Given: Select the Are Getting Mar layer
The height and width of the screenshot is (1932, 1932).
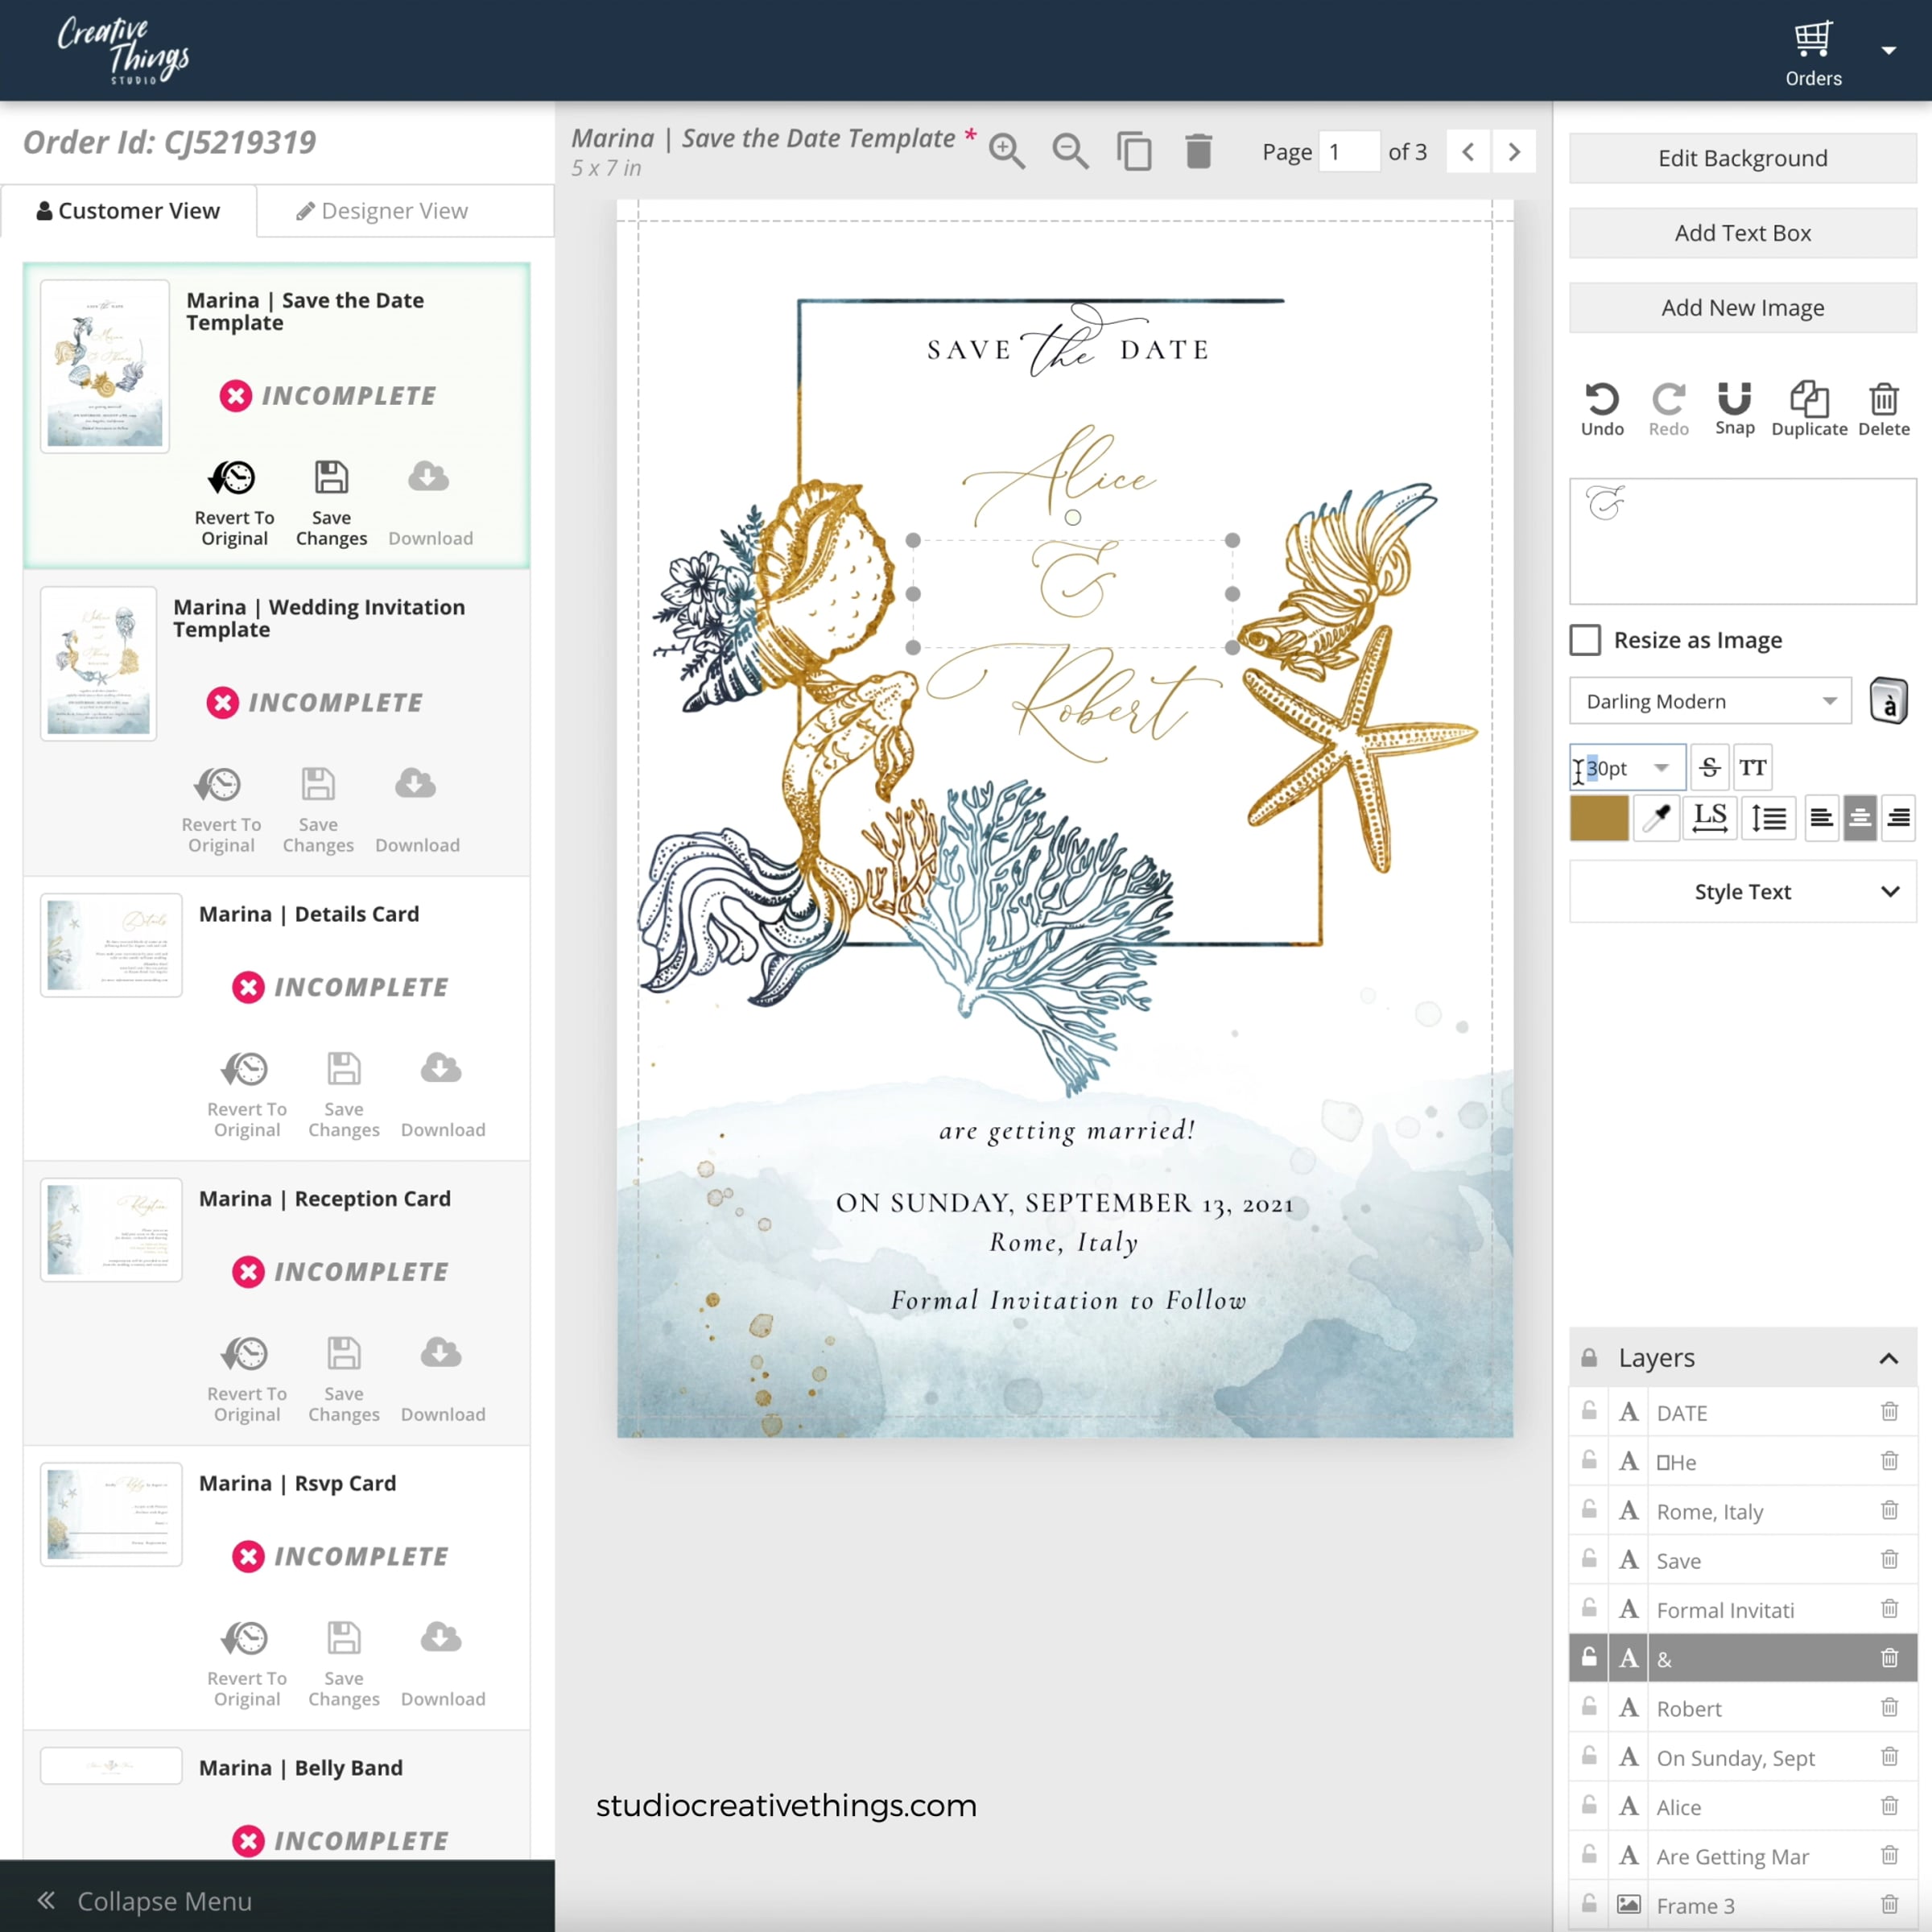Looking at the screenshot, I should [x=1742, y=1856].
